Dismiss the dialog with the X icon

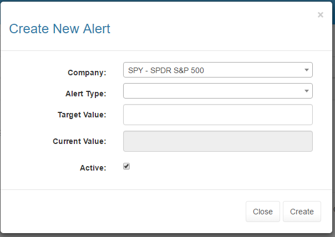[x=320, y=15]
